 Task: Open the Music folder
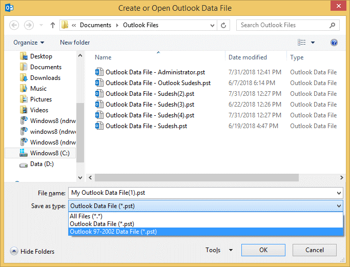[x=38, y=89]
